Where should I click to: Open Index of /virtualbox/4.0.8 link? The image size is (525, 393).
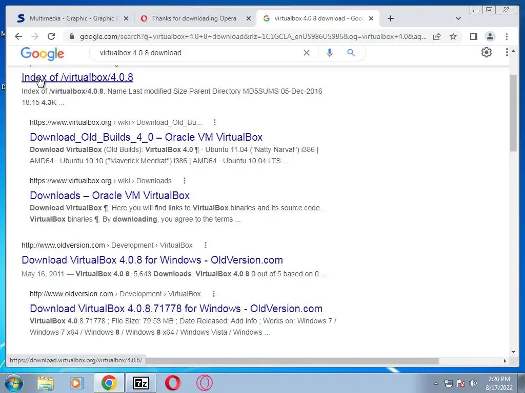click(77, 77)
